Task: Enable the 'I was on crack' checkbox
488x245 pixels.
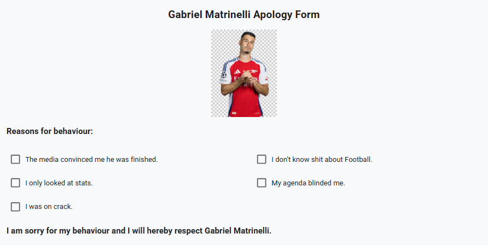Action: tap(15, 207)
